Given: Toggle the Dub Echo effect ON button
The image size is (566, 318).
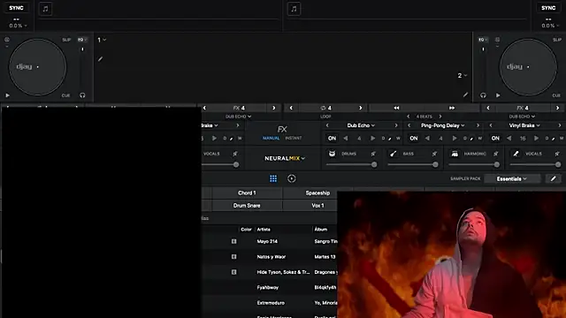Looking at the screenshot, I should [x=332, y=138].
